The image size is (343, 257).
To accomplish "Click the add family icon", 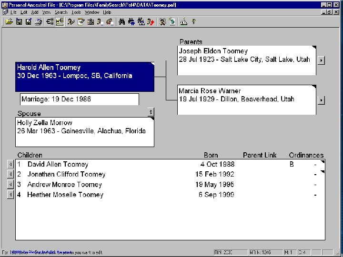I will (x=110, y=21).
